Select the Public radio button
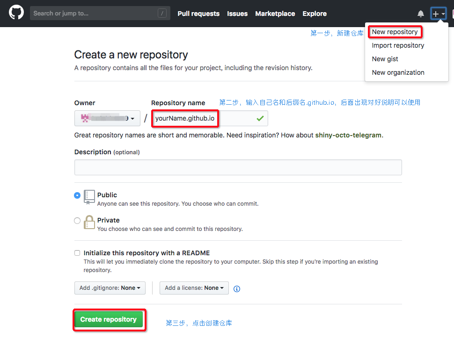Image resolution: width=454 pixels, height=338 pixels. (x=77, y=195)
